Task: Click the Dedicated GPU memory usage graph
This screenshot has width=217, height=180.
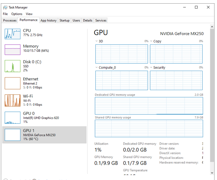Action: pyautogui.click(x=149, y=106)
